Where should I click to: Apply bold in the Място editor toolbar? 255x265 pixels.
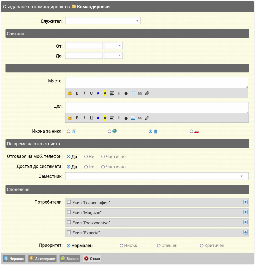click(77, 93)
